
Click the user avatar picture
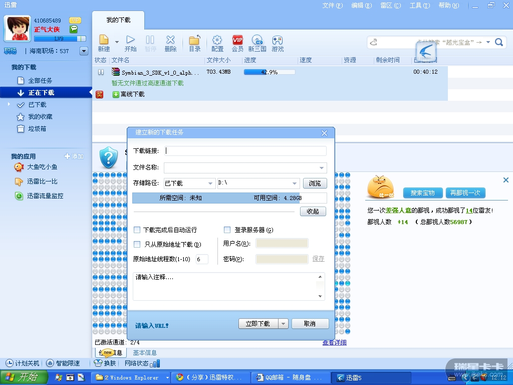coord(17,28)
